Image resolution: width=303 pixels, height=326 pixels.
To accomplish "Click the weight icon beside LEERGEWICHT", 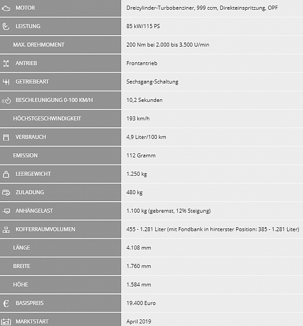I will point(6,174).
